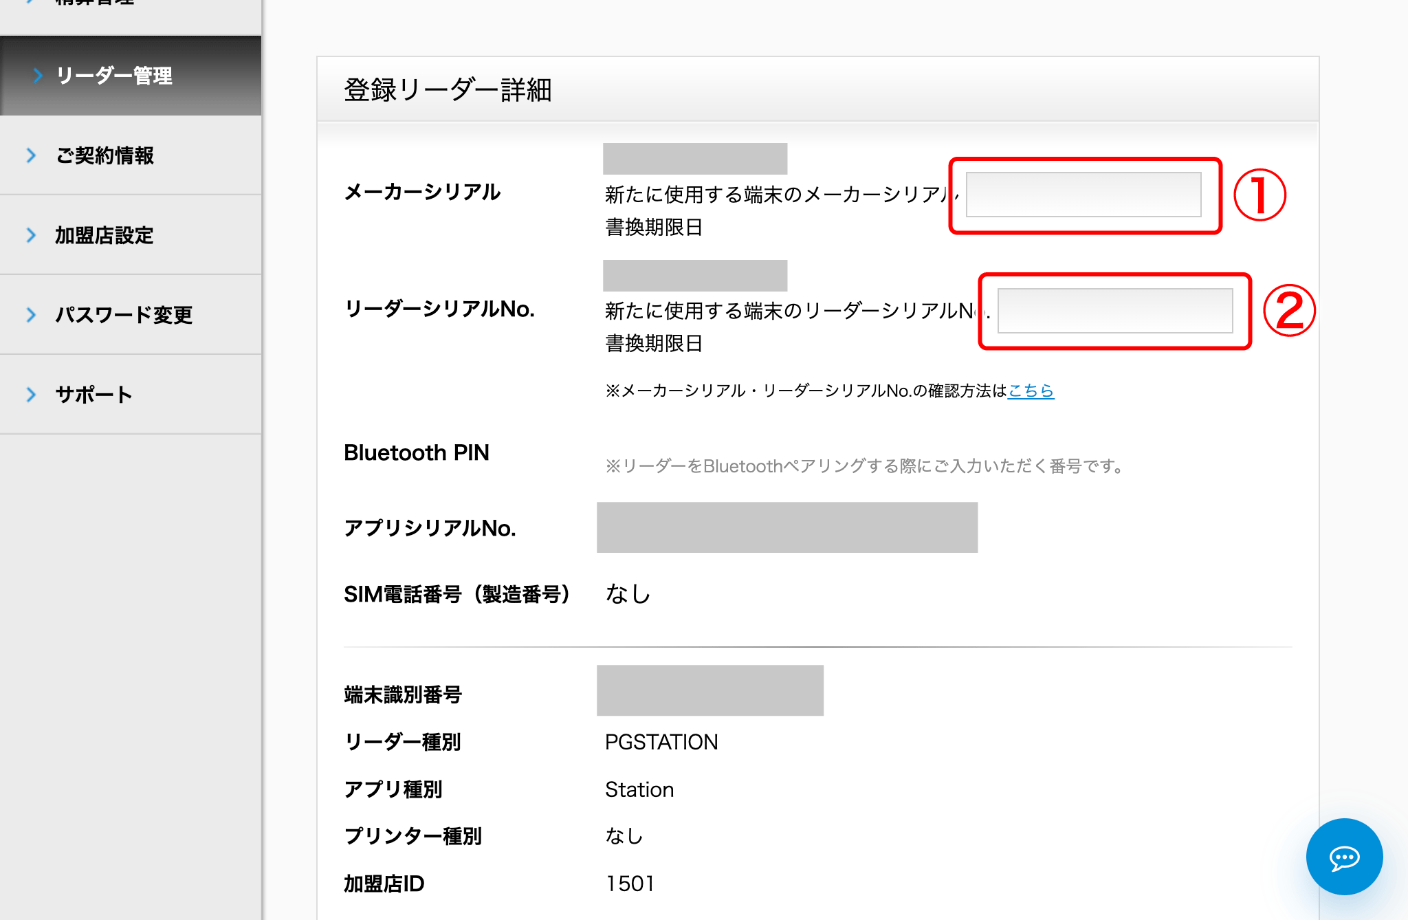Image resolution: width=1408 pixels, height=920 pixels.
Task: Click the なし value next to SIM電話番号
Action: click(628, 594)
